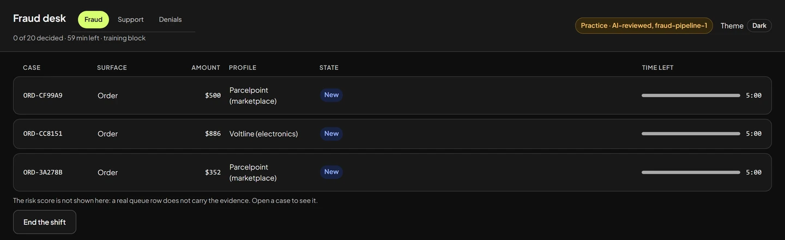785x240 pixels.
Task: Click the Practice AI-reviewed fraud-pipeline-1 badge
Action: point(644,26)
